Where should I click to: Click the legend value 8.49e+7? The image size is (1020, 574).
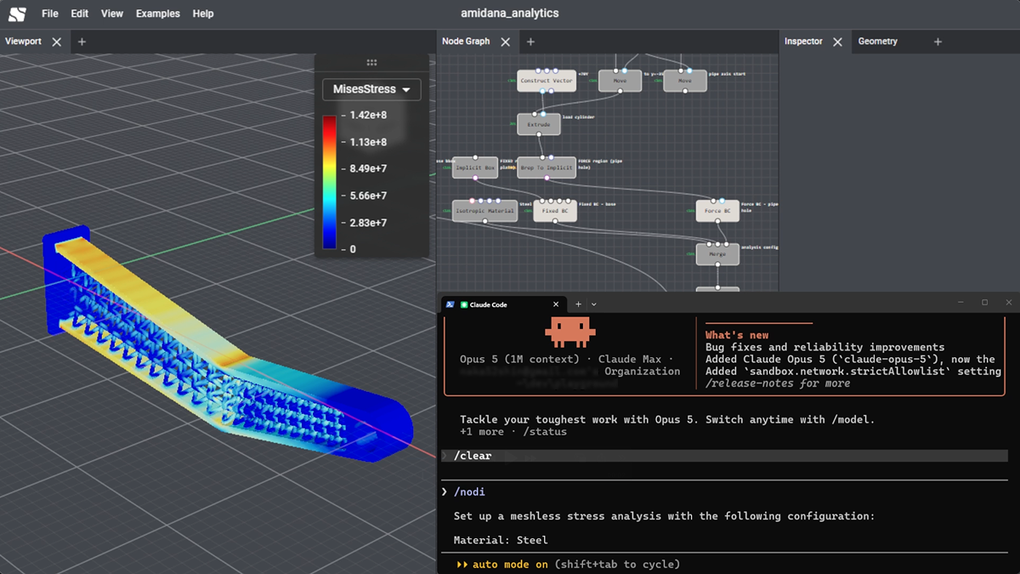pos(368,168)
